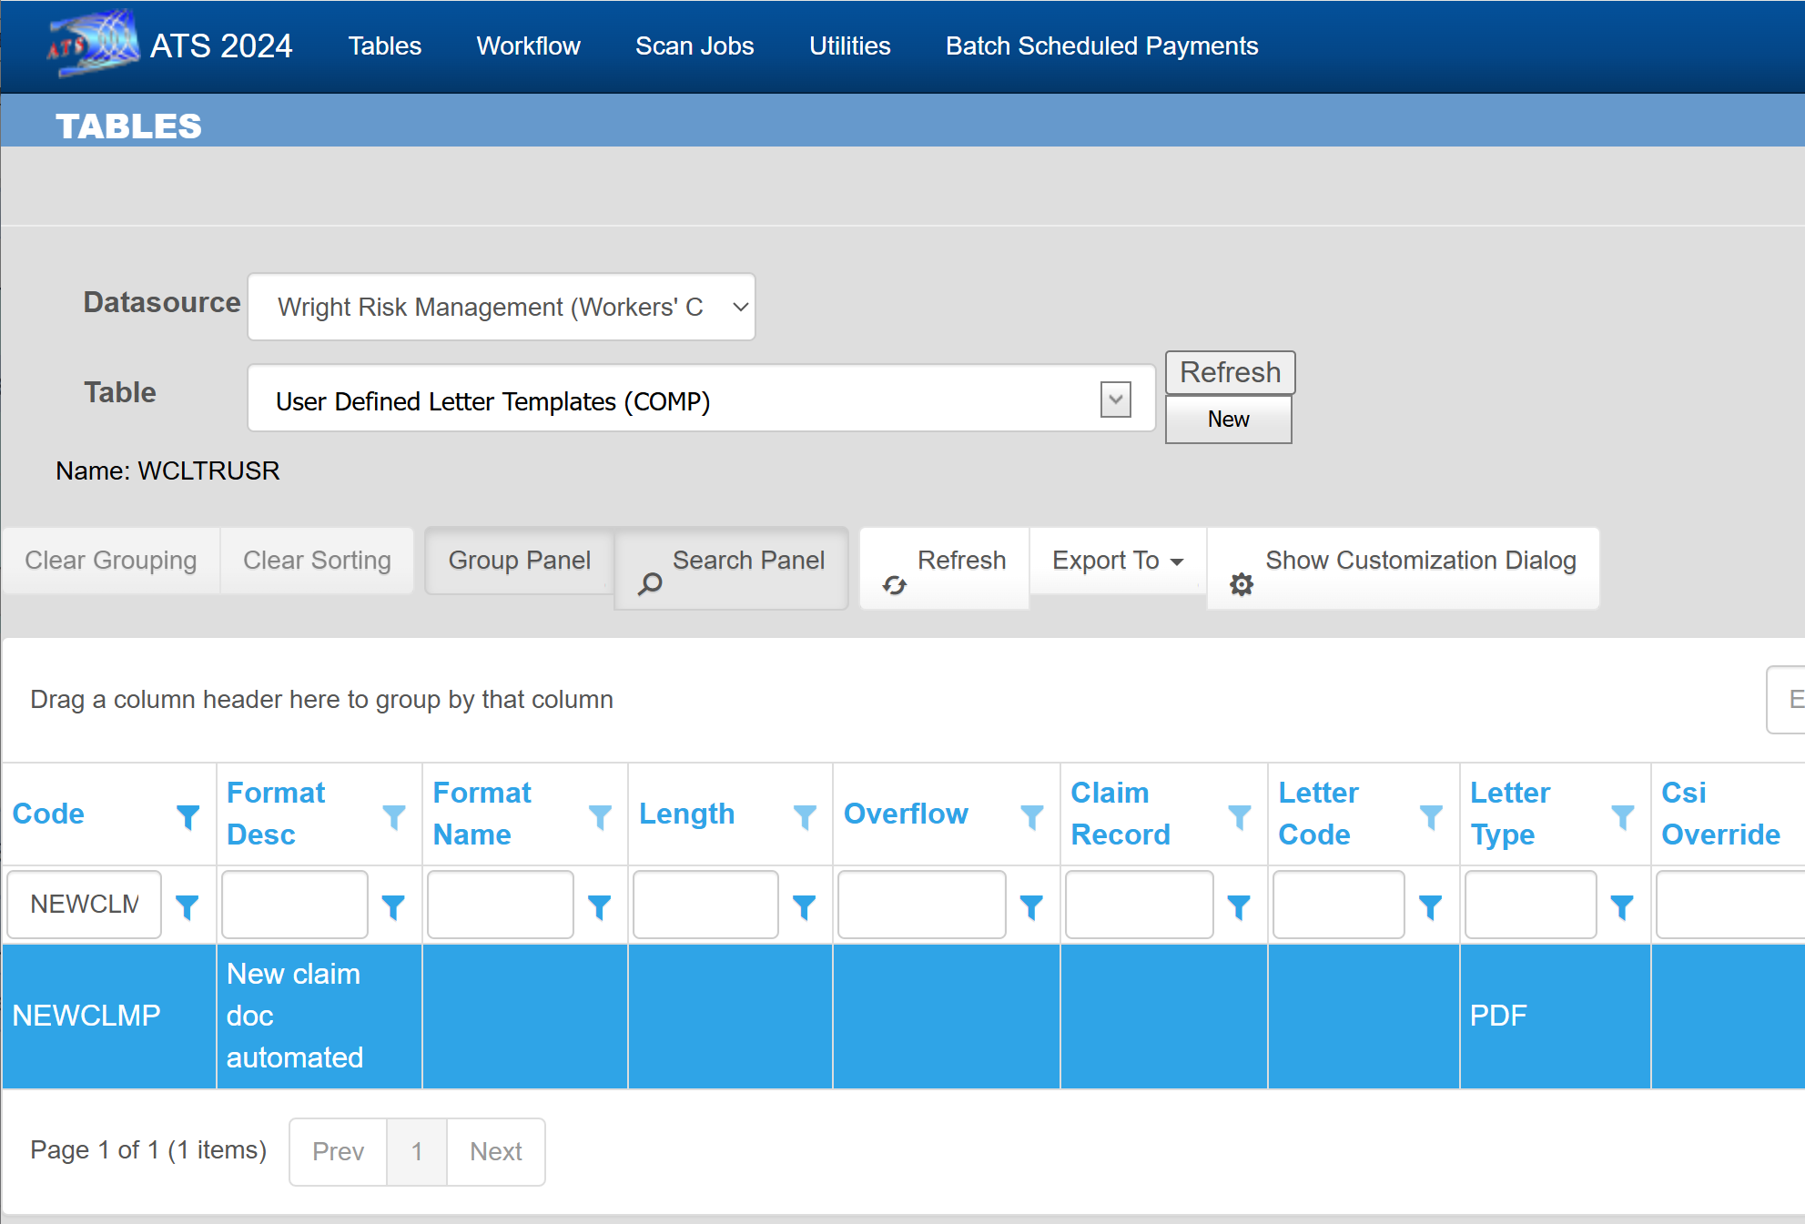The image size is (1805, 1224).
Task: Click filter-row funnel next to NEWCLM input
Action: [x=187, y=906]
